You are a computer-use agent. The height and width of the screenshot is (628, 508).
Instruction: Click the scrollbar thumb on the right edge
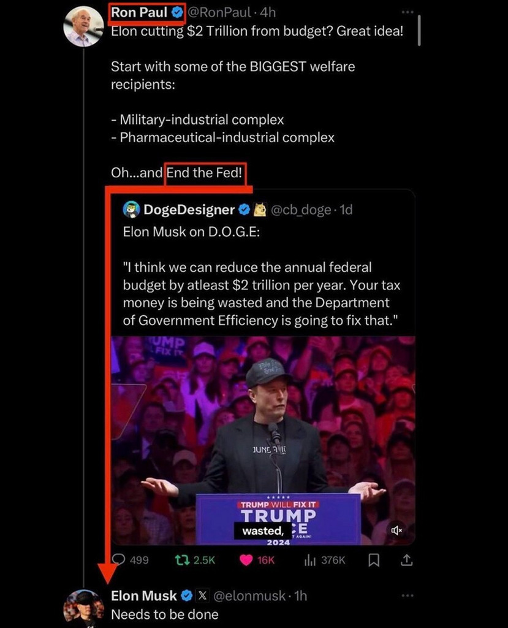coord(419,31)
